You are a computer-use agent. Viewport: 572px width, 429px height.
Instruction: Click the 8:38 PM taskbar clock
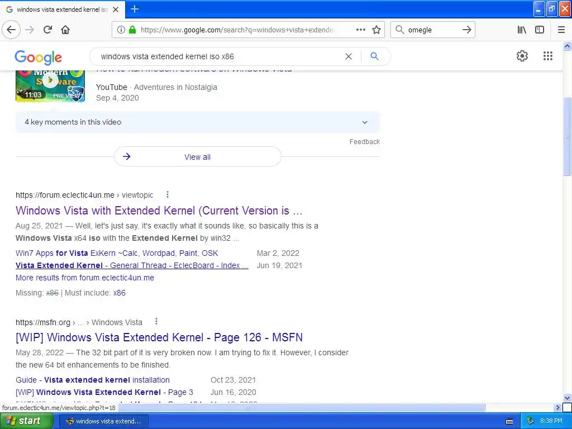click(x=551, y=421)
